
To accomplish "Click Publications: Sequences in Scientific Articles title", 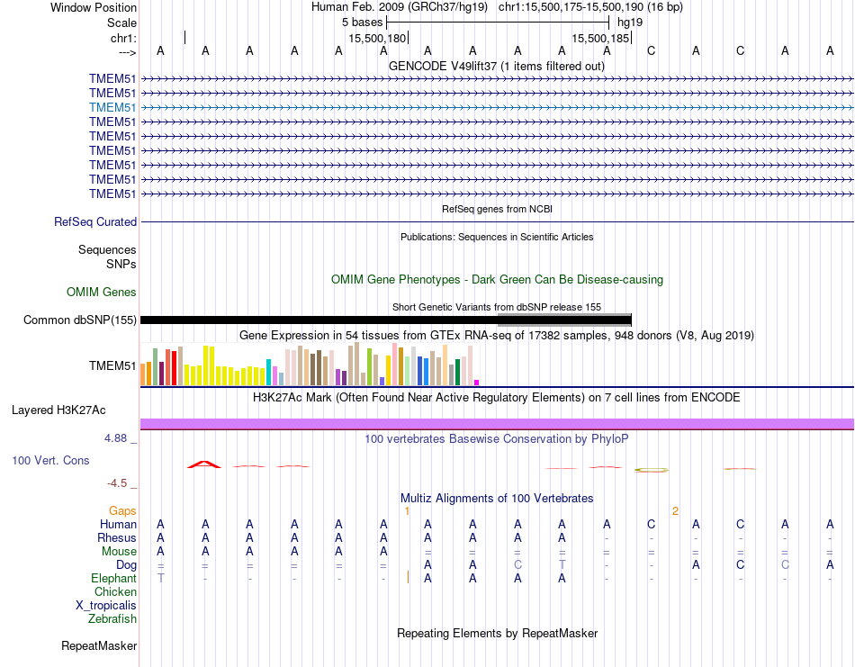I will click(x=497, y=237).
